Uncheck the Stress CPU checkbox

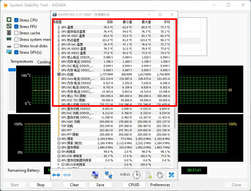point(16,20)
